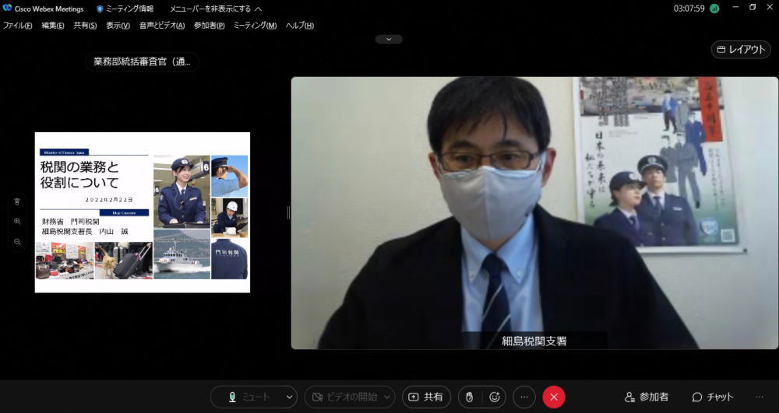
Task: Leave the meeting with the red X button
Action: pos(554,397)
